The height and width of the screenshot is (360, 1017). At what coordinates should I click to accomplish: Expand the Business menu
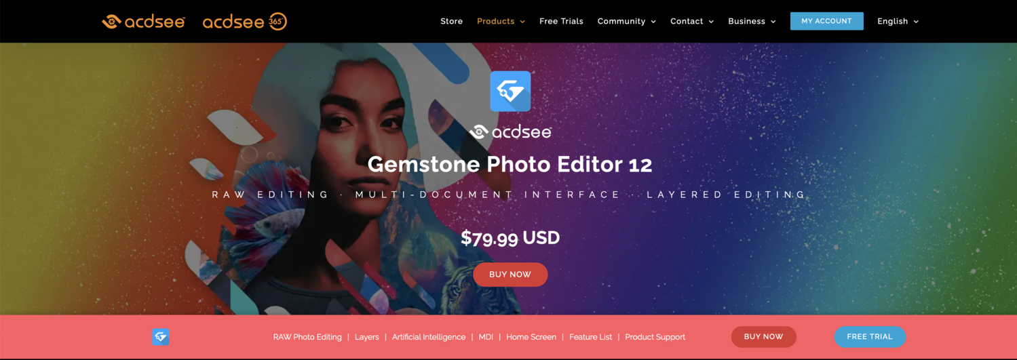(x=752, y=22)
